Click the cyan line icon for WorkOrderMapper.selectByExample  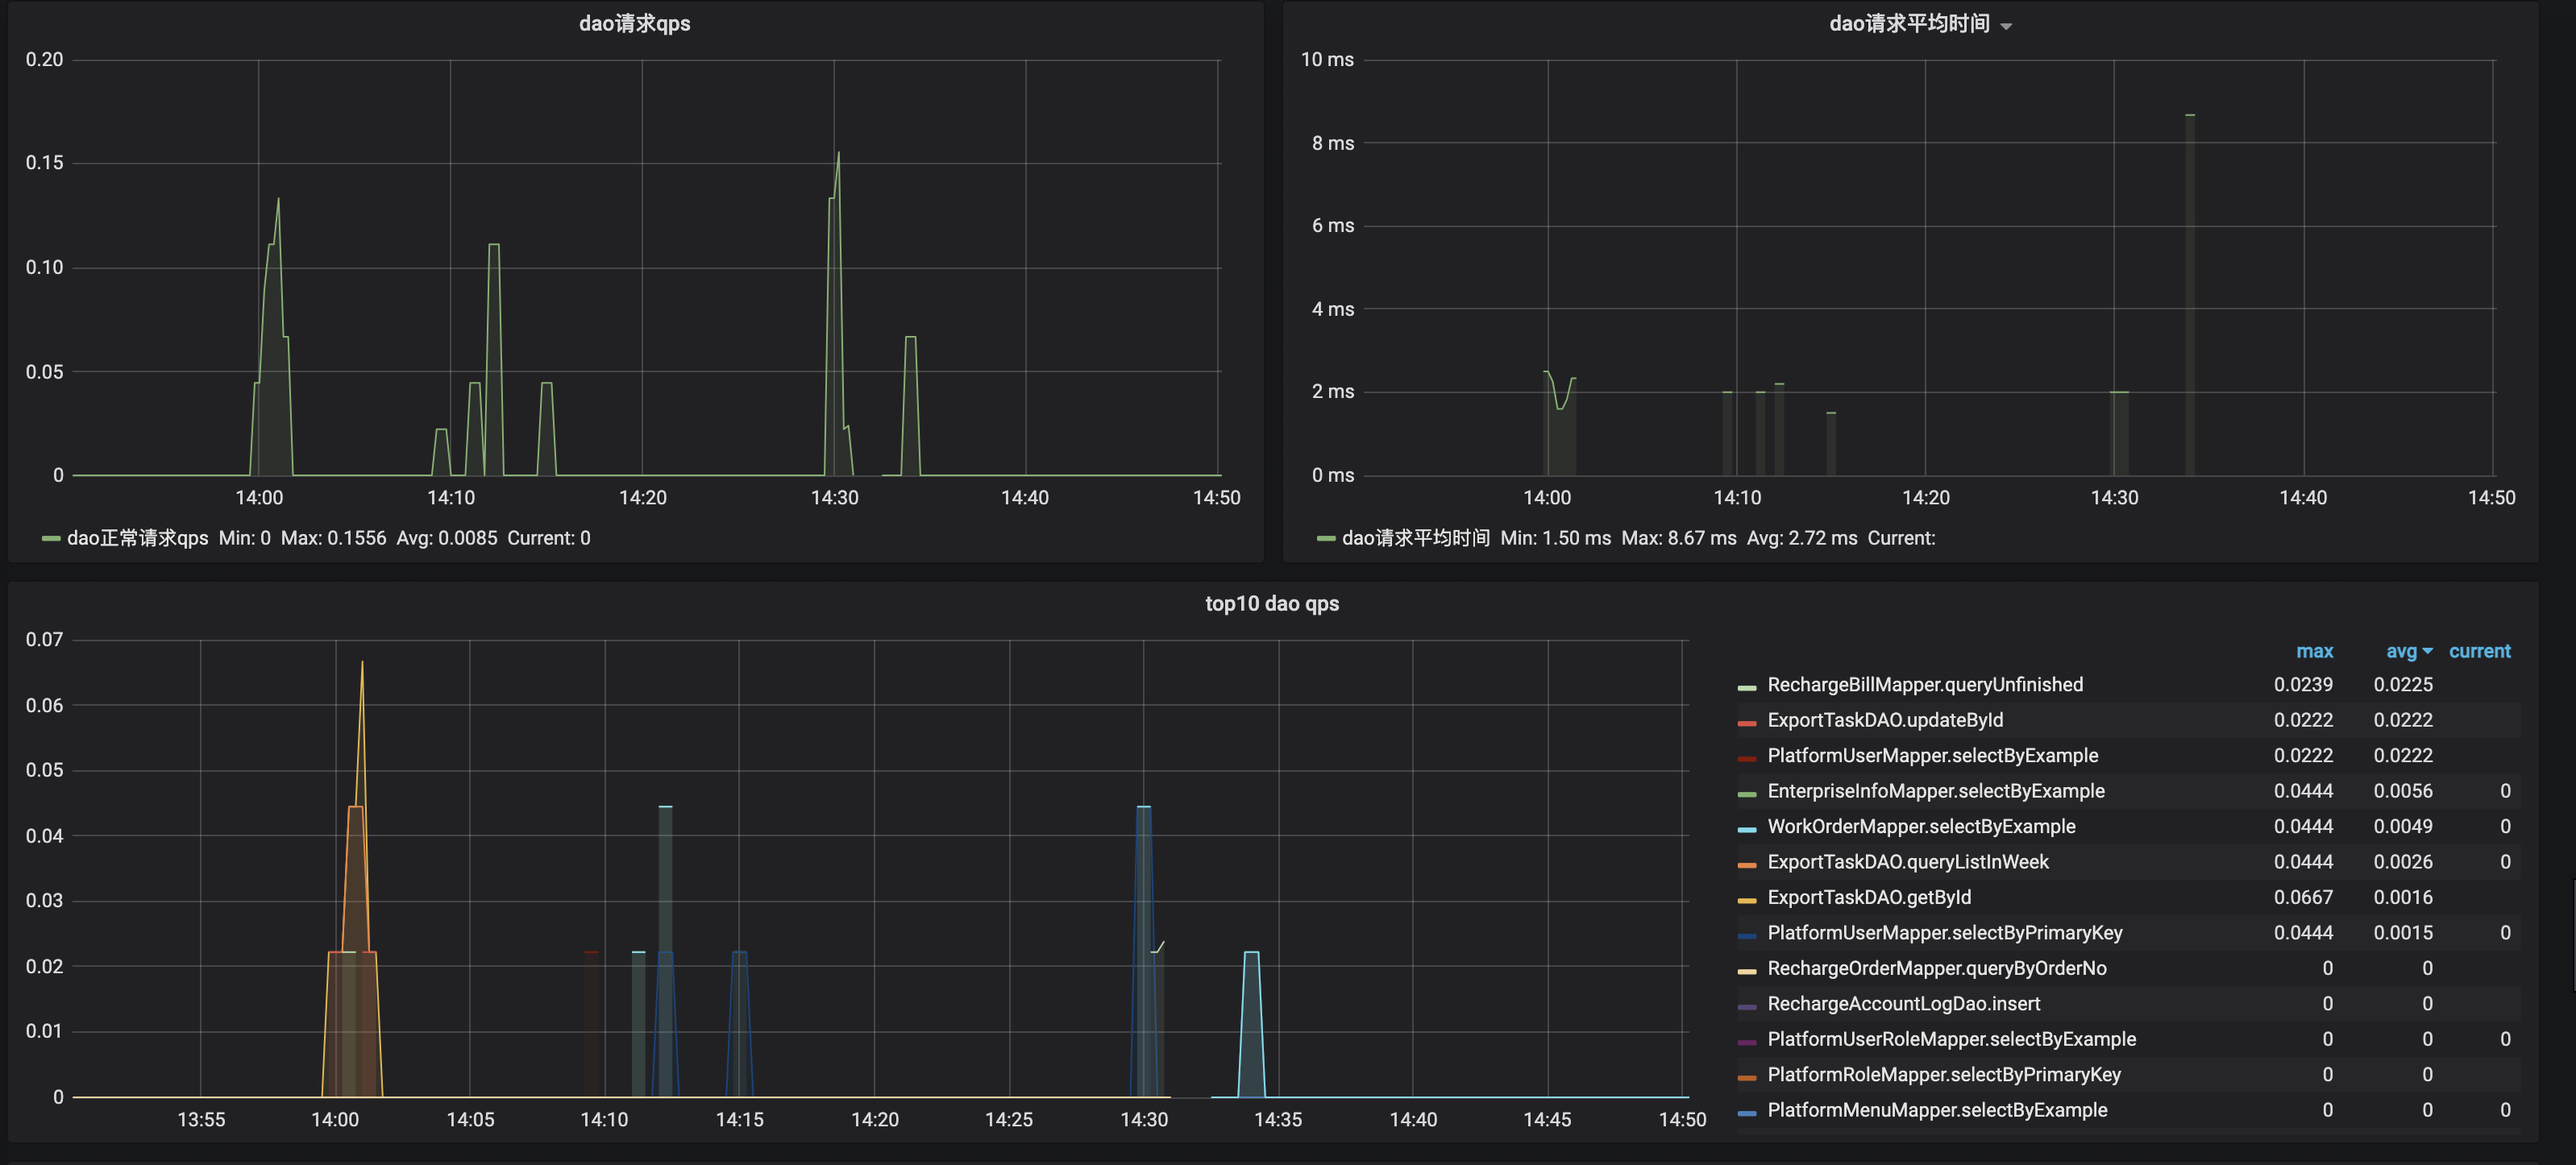click(1748, 826)
